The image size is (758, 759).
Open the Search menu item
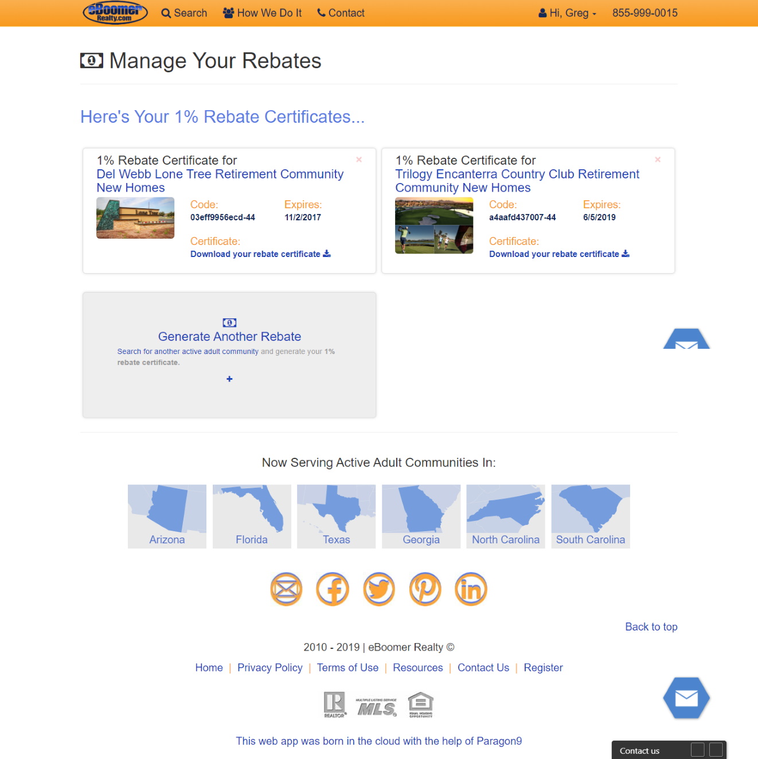click(x=184, y=13)
